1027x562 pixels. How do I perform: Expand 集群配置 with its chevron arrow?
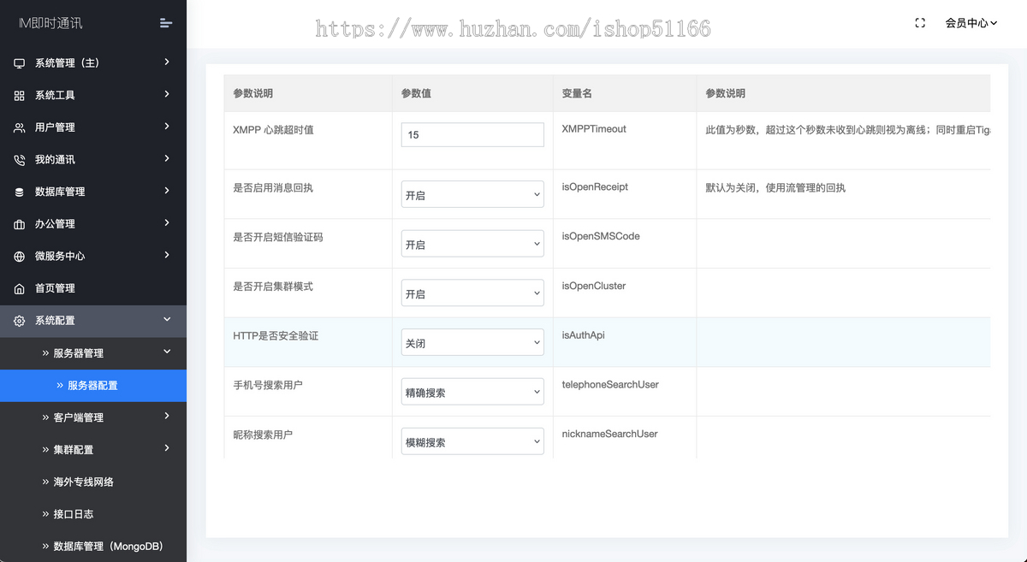click(167, 448)
